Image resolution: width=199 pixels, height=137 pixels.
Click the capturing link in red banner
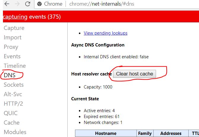15,17
